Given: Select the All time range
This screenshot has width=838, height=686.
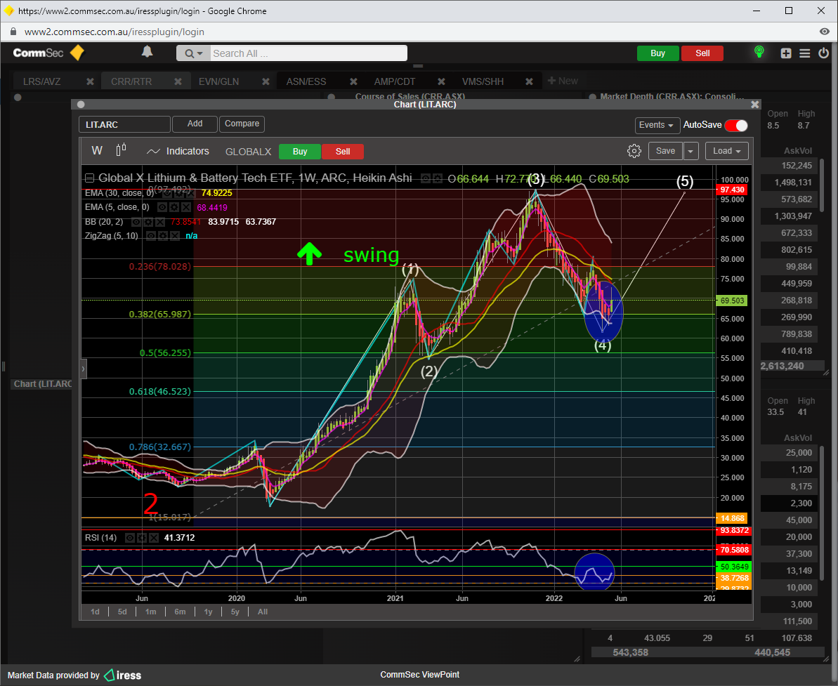Looking at the screenshot, I should pos(263,612).
